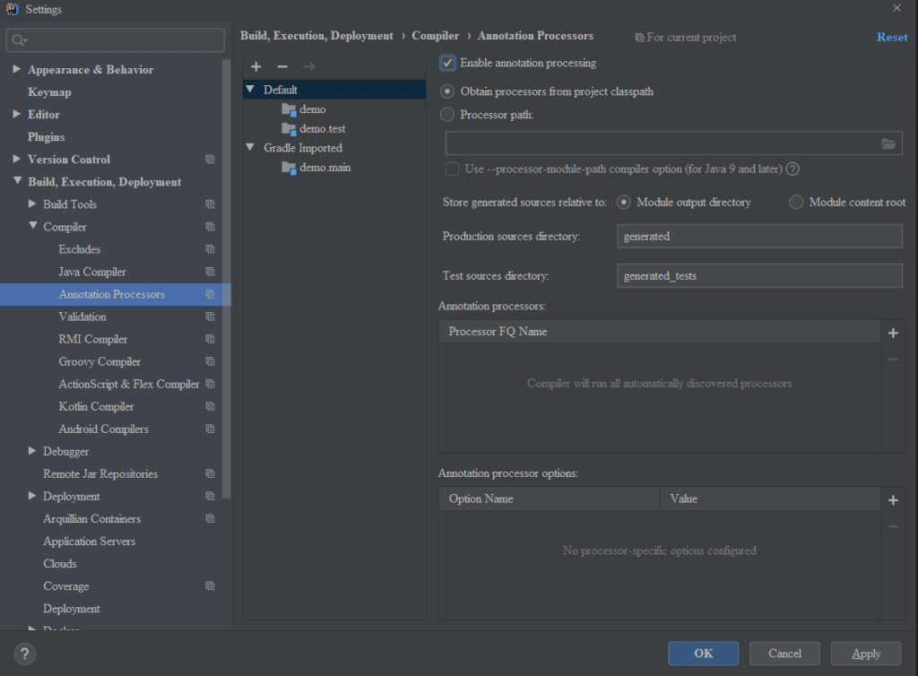This screenshot has width=918, height=676.
Task: Collapse the Default profile tree node
Action: point(248,90)
